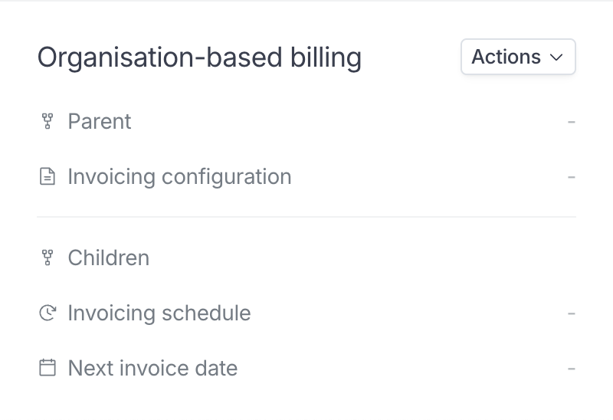Viewport: 613px width, 420px height.
Task: Select the dash value for Invoicing schedule
Action: (571, 313)
